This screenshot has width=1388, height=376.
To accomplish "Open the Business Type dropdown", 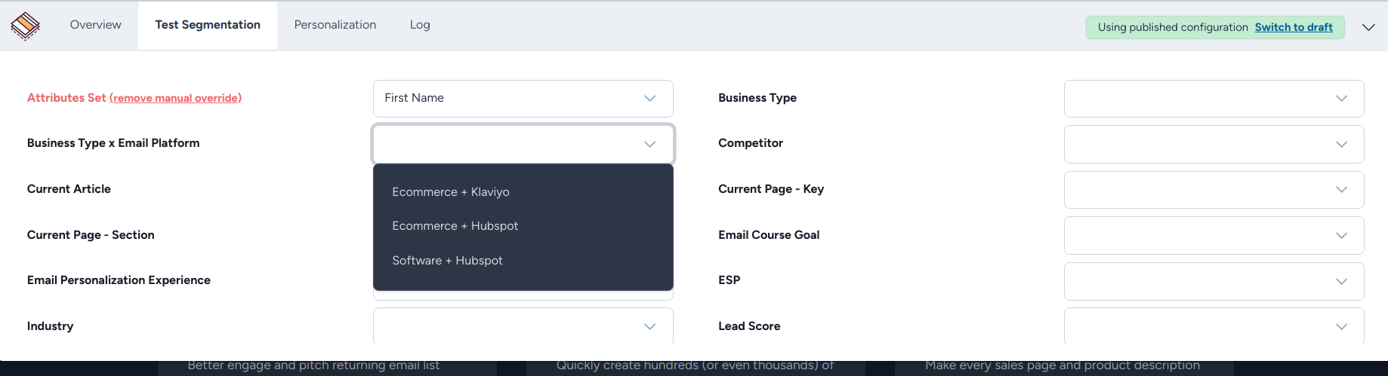I will pyautogui.click(x=1213, y=99).
